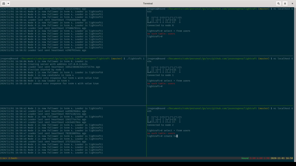The image size is (296, 166).
Task: Close the Terminal window
Action: pos(292,3)
